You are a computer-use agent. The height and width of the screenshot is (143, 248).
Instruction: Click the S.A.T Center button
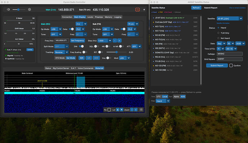30,50
